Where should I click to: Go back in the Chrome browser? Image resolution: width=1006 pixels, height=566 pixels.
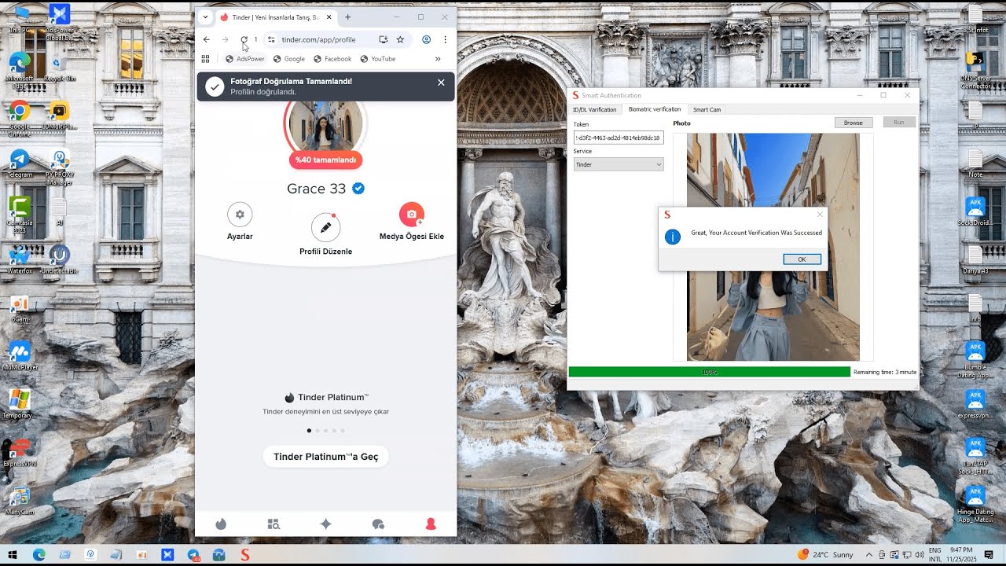(x=206, y=39)
